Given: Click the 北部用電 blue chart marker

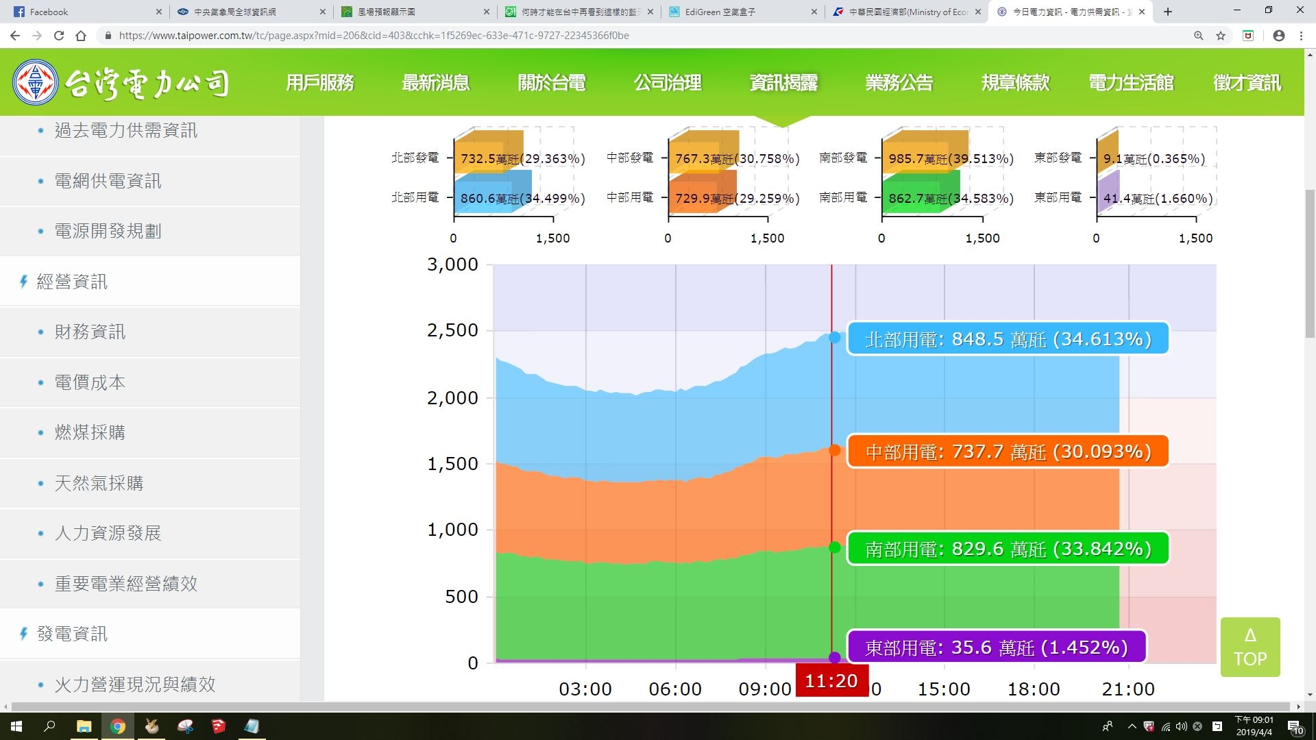Looking at the screenshot, I should [x=834, y=337].
